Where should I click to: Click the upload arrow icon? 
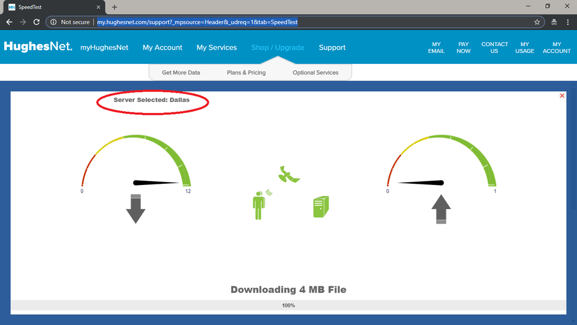pos(441,209)
